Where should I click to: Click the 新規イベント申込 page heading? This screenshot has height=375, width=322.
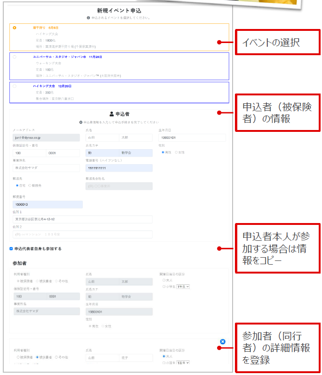(119, 11)
